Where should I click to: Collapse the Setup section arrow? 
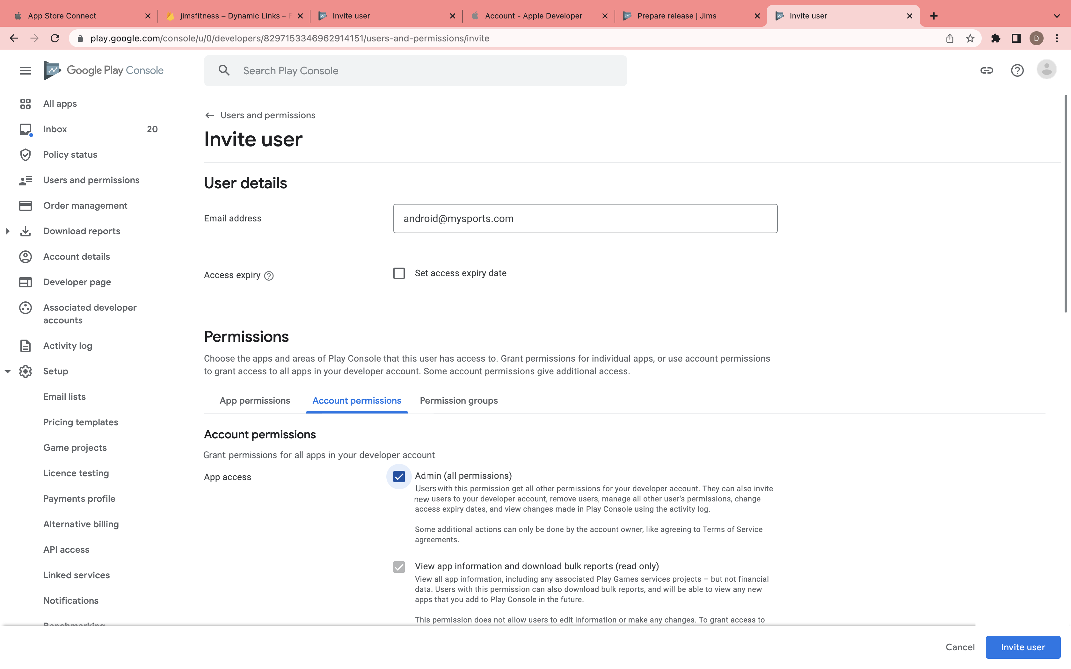8,372
